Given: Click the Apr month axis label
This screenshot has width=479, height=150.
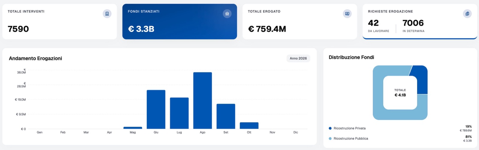Looking at the screenshot, I should (x=110, y=132).
